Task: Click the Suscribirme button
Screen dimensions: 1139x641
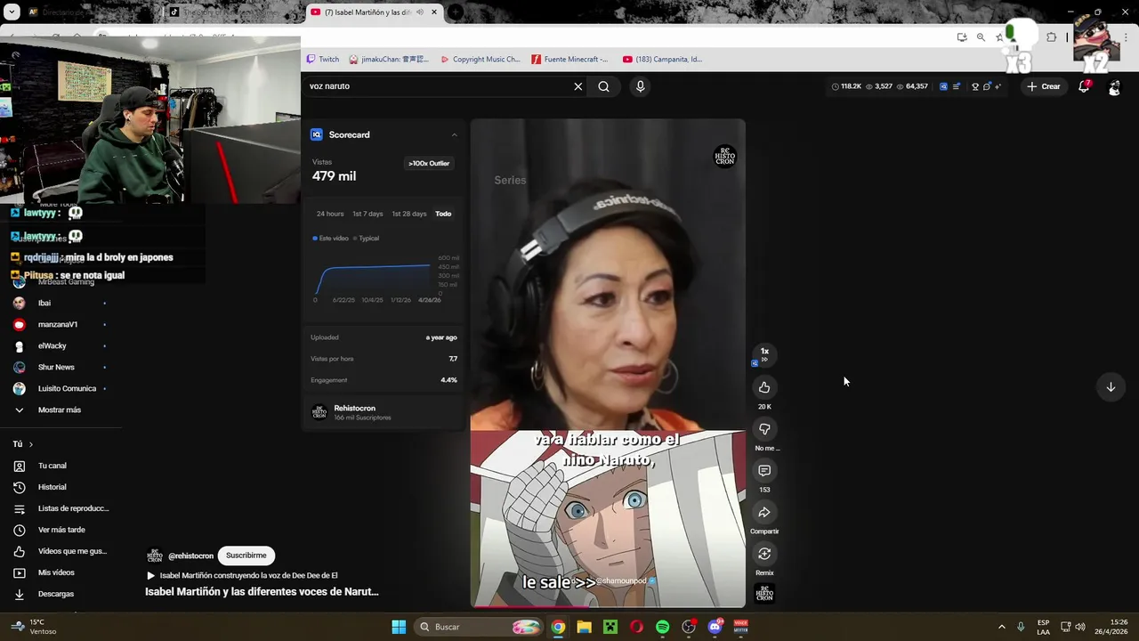Action: point(246,556)
